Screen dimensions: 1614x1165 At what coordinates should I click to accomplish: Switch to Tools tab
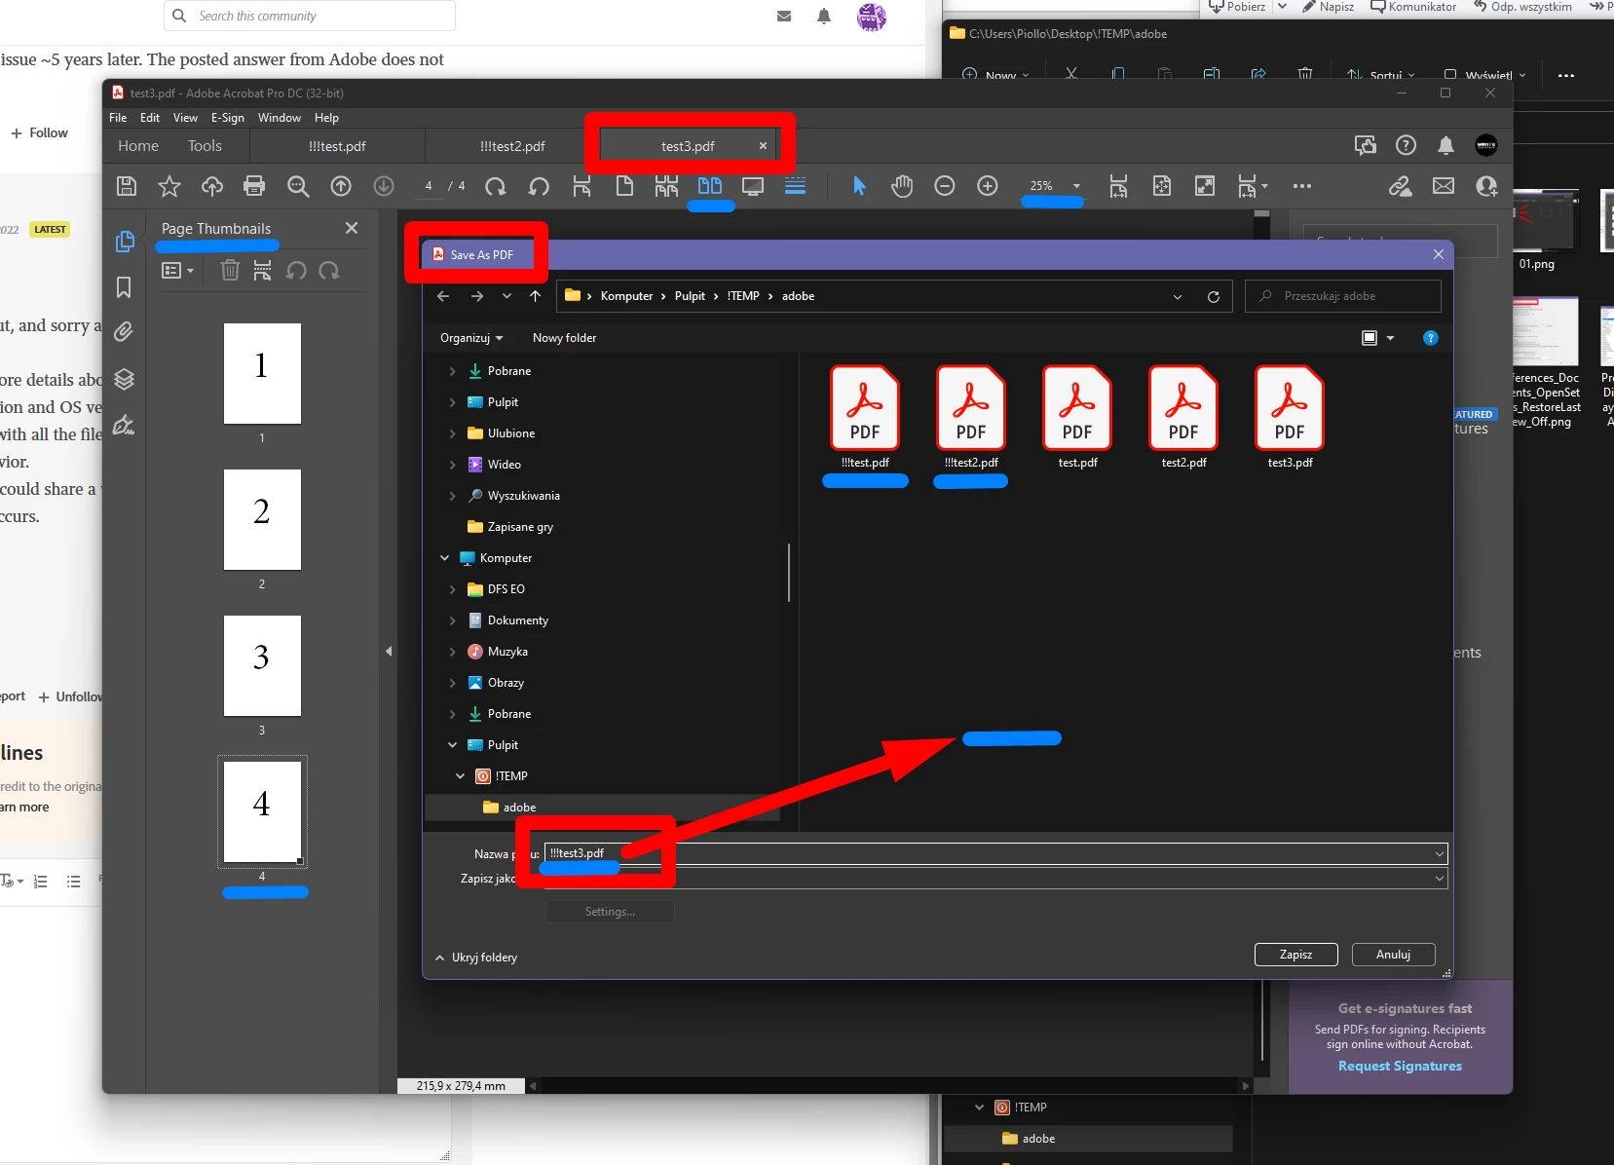tap(205, 146)
